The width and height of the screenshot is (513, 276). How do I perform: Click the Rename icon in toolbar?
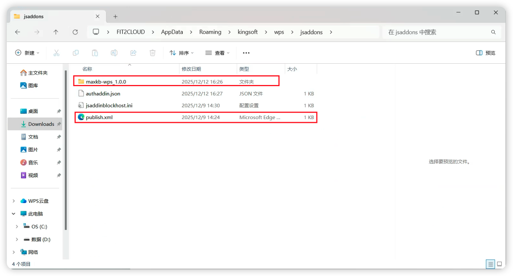coord(114,53)
